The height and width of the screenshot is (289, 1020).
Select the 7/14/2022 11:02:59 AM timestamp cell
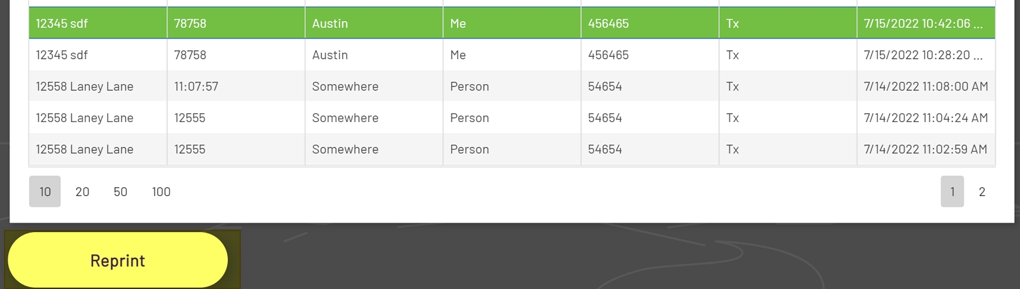pyautogui.click(x=925, y=149)
